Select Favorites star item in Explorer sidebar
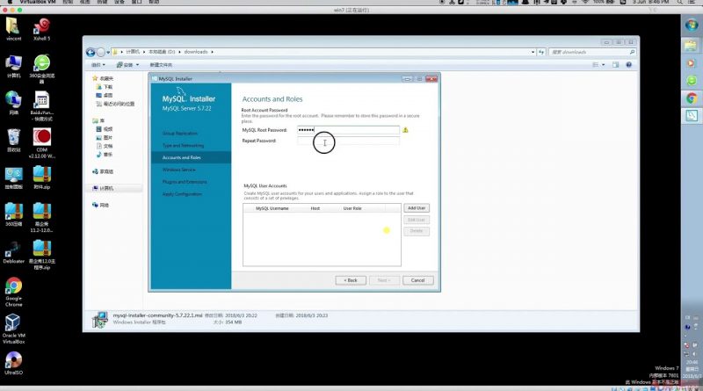Screen dimensions: 703x391 click(103, 78)
